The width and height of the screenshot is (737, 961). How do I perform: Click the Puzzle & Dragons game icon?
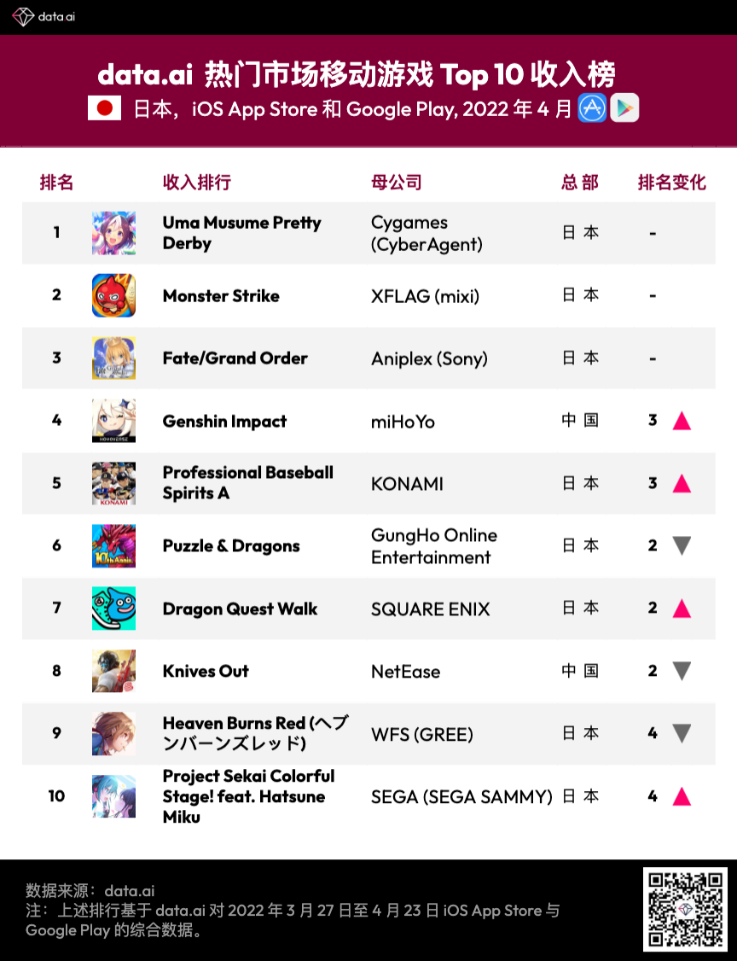pyautogui.click(x=113, y=546)
